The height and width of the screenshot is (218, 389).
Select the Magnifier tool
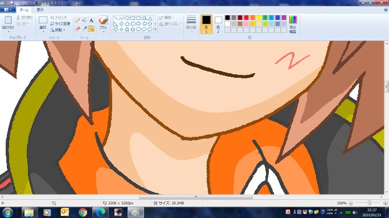pos(91,29)
